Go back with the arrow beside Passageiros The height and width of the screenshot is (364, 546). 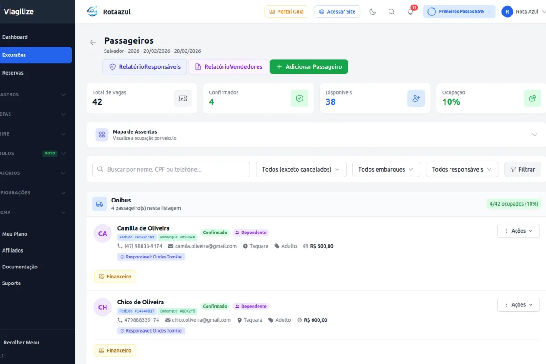tap(93, 42)
